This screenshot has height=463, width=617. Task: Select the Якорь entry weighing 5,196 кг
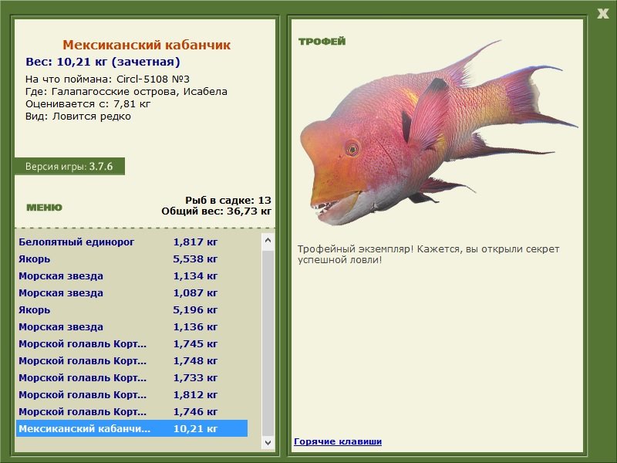[132, 310]
